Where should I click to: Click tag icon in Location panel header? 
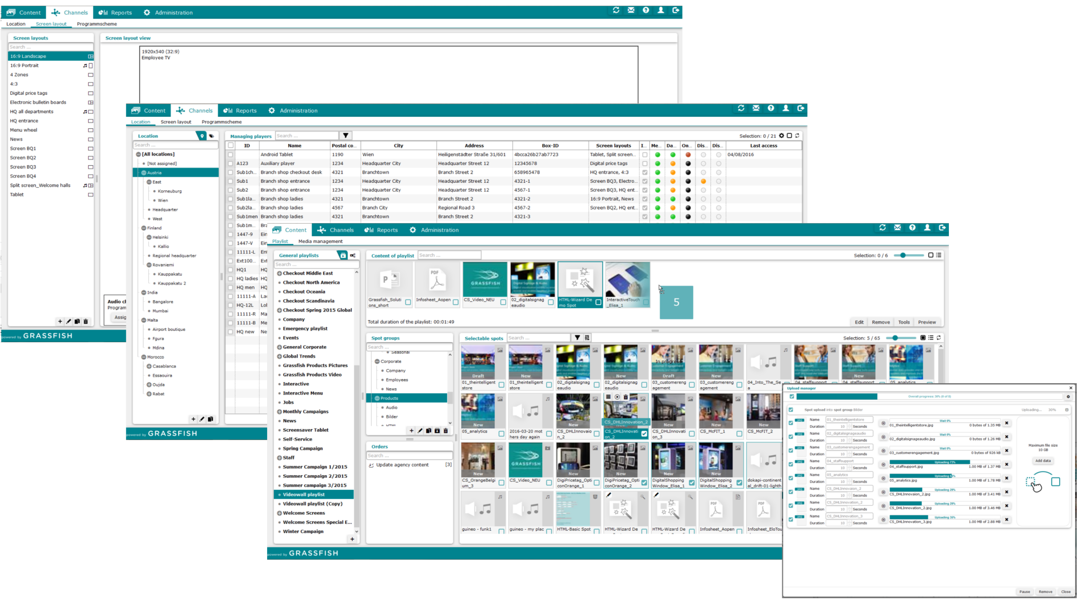pos(211,136)
